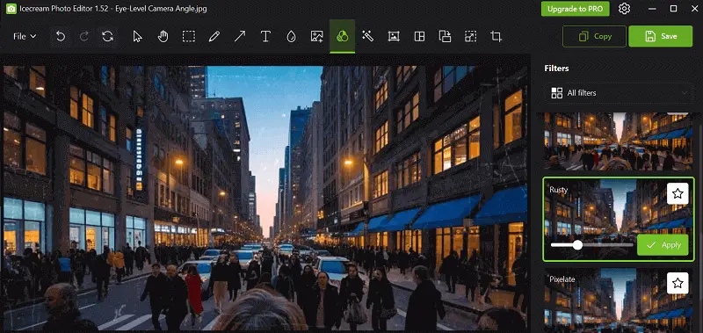Activate the hand pan tool
This screenshot has height=333, width=703.
[163, 36]
